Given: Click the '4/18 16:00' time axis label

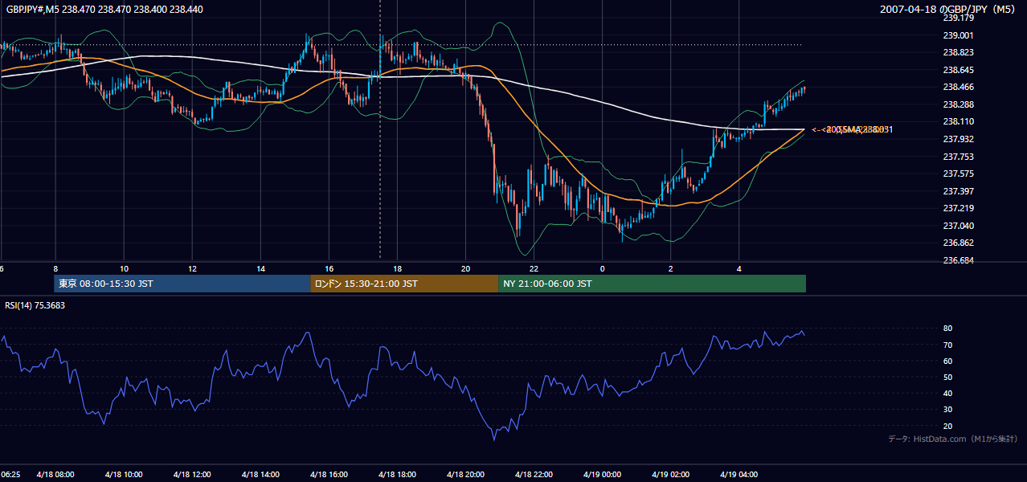Looking at the screenshot, I should click(x=329, y=475).
